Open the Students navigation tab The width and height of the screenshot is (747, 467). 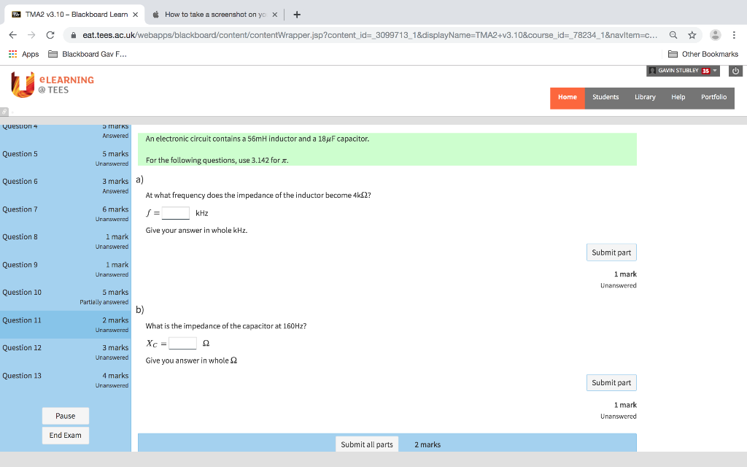pos(605,97)
